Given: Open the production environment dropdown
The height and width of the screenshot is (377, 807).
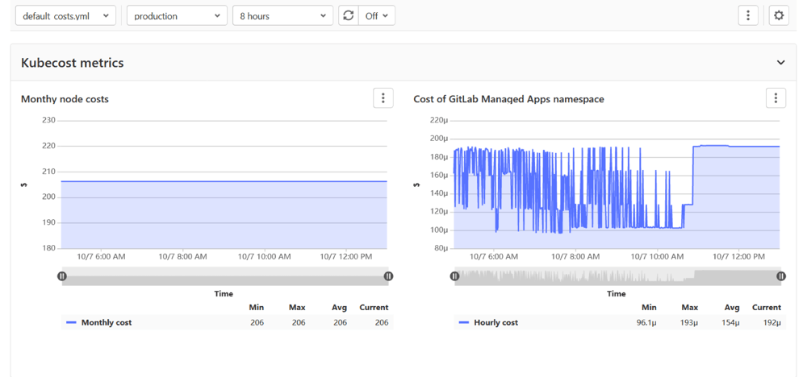Looking at the screenshot, I should [x=177, y=15].
